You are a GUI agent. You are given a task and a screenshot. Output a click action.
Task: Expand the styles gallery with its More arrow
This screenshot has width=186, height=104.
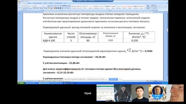tap(145, 8)
